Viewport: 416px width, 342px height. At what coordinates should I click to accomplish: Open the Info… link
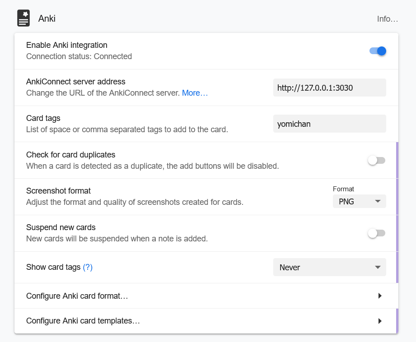388,19
